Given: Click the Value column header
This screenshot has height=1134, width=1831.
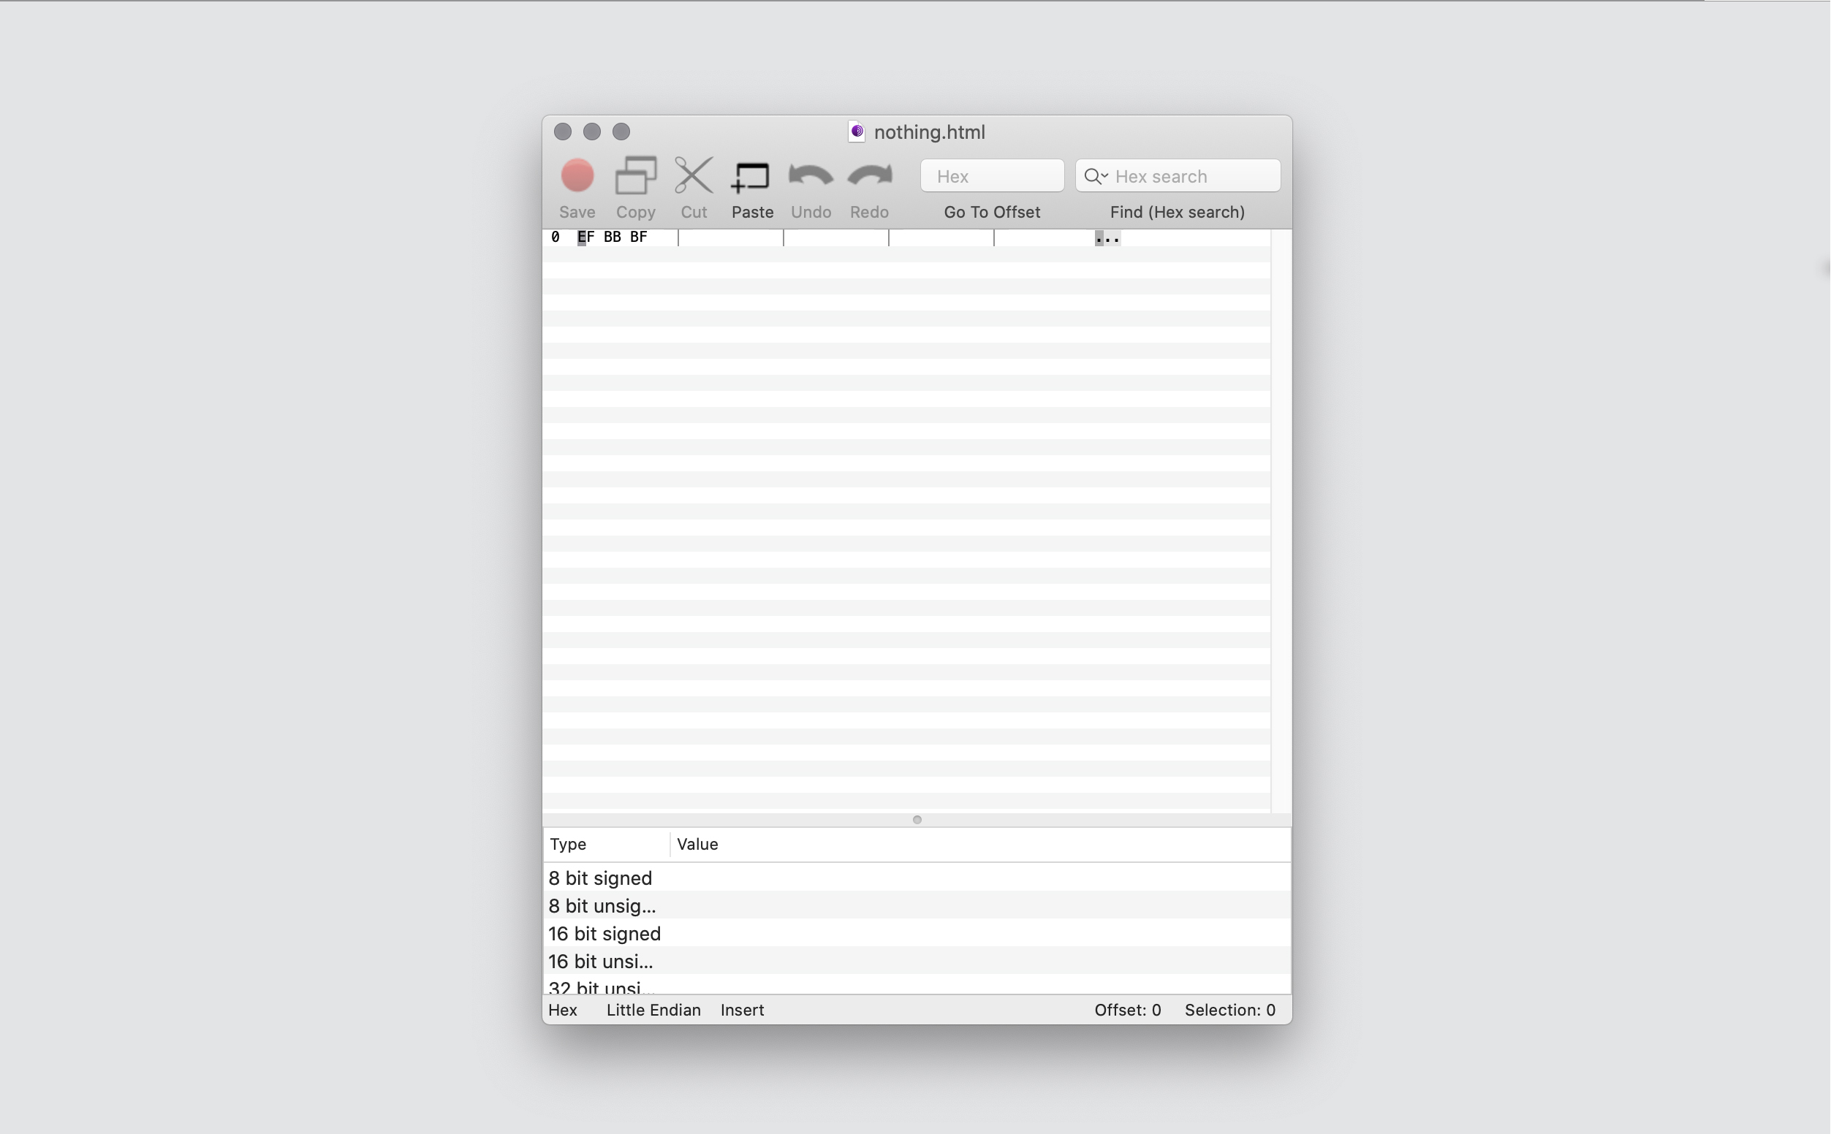Looking at the screenshot, I should (x=697, y=845).
